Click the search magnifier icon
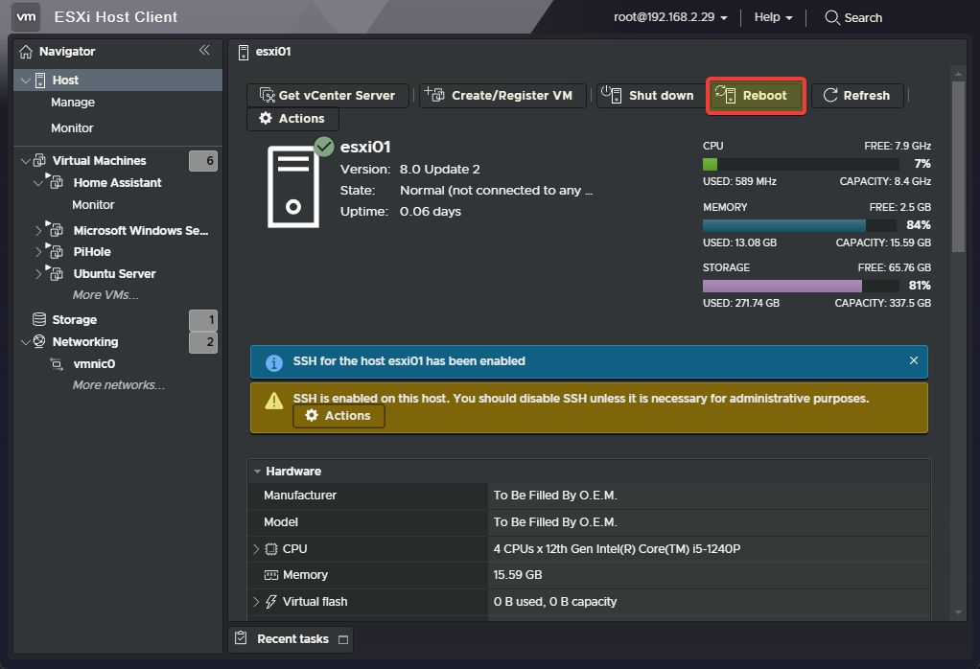This screenshot has width=980, height=669. (832, 17)
